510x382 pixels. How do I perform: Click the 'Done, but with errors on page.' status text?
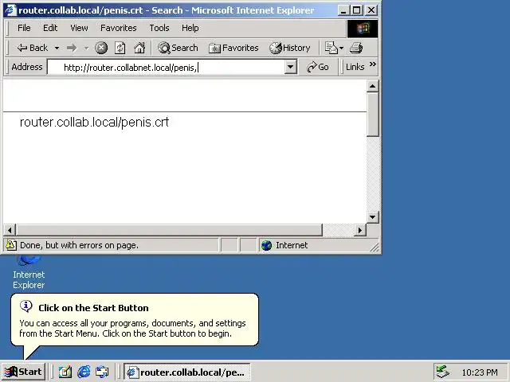(x=79, y=245)
